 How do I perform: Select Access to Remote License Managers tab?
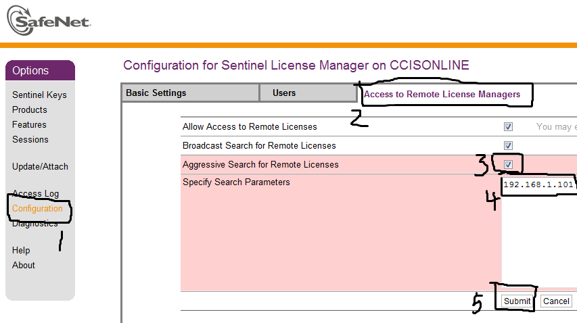(442, 94)
